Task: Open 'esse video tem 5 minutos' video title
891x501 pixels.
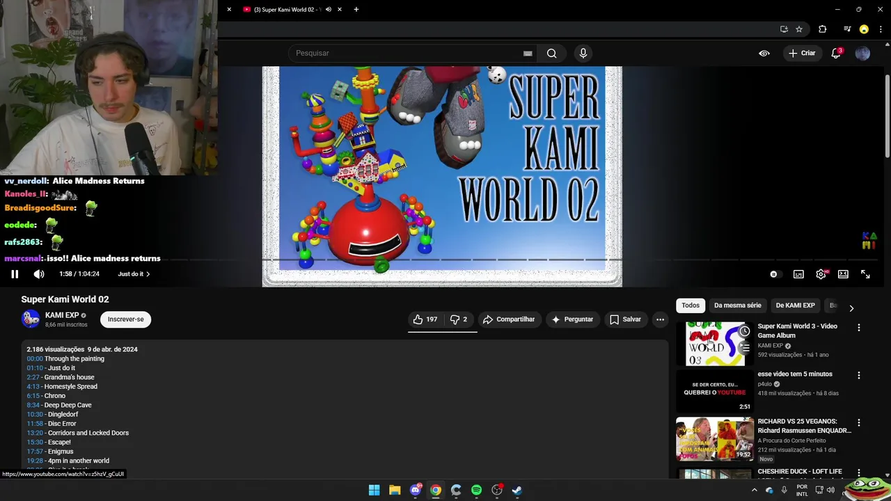Action: pyautogui.click(x=795, y=374)
